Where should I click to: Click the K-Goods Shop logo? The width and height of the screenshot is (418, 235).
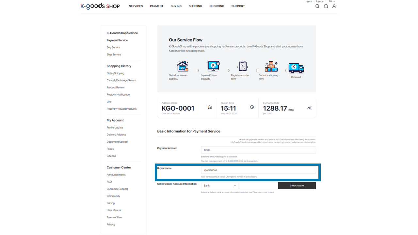pyautogui.click(x=100, y=6)
